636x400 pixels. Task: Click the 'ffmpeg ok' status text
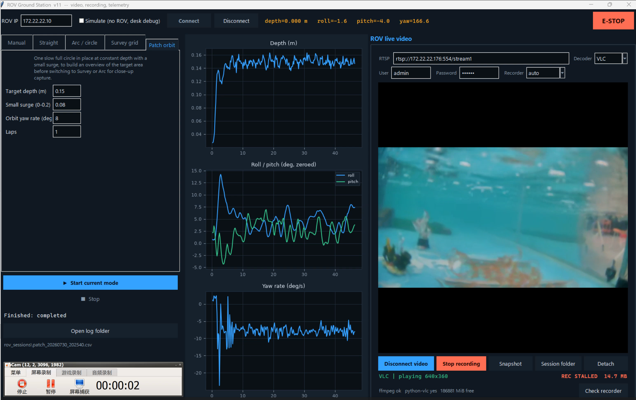[390, 390]
